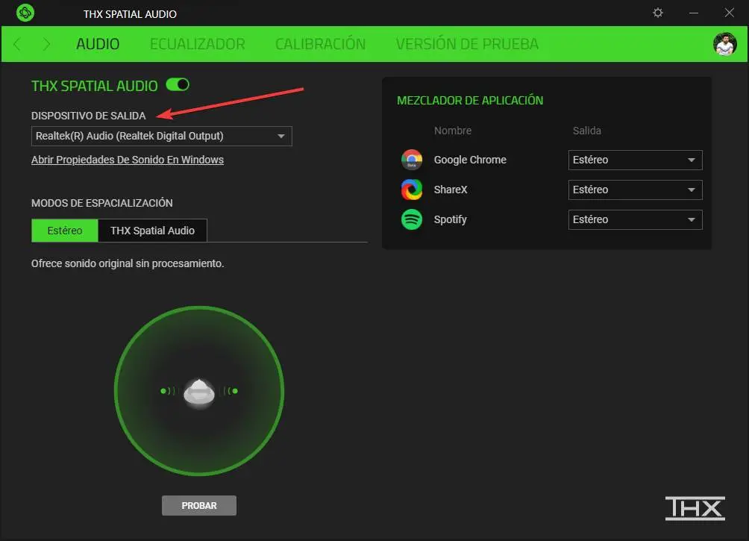The width and height of the screenshot is (749, 541).
Task: Switch to the AUDIO tab
Action: point(98,44)
